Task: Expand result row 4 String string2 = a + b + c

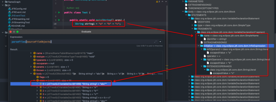Action: [37, 98]
